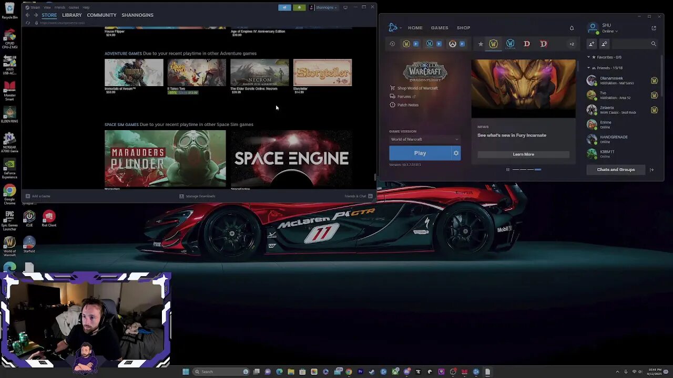The height and width of the screenshot is (378, 673).
Task: Click Learn More under the news
Action: (523, 154)
